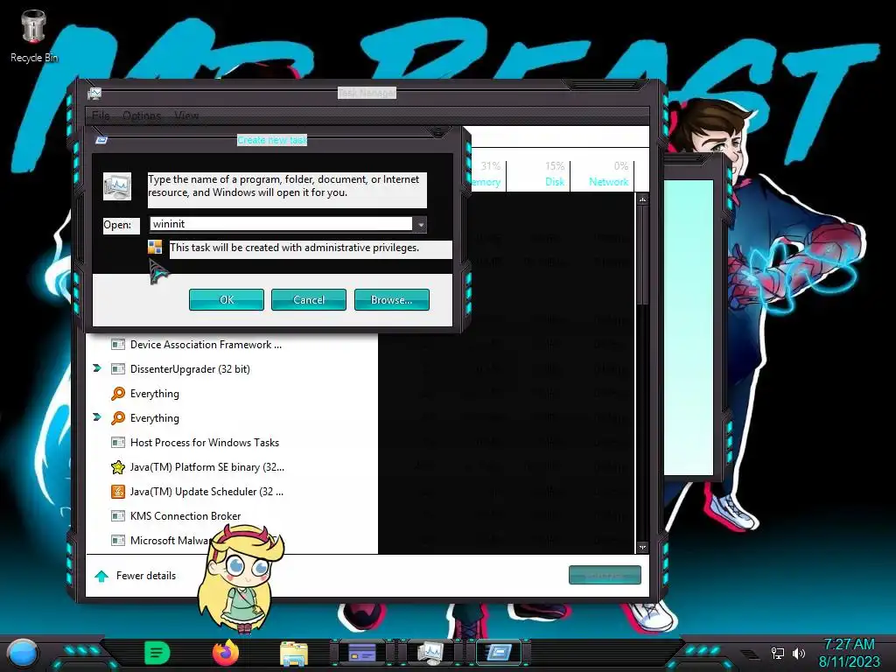This screenshot has height=672, width=896.
Task: Select the DissenterUpgrader (32 bit) row
Action: click(x=232, y=369)
